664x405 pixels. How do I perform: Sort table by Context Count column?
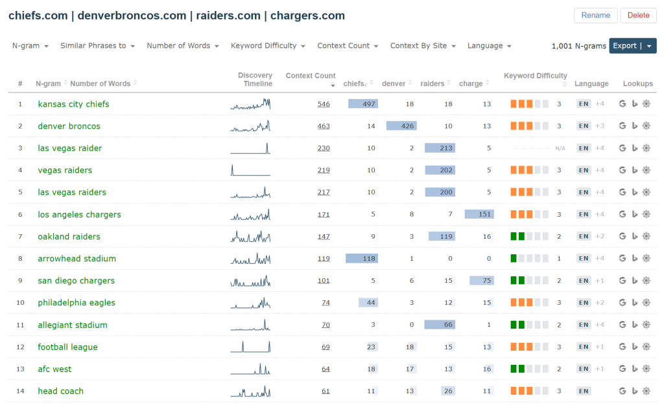pyautogui.click(x=311, y=80)
